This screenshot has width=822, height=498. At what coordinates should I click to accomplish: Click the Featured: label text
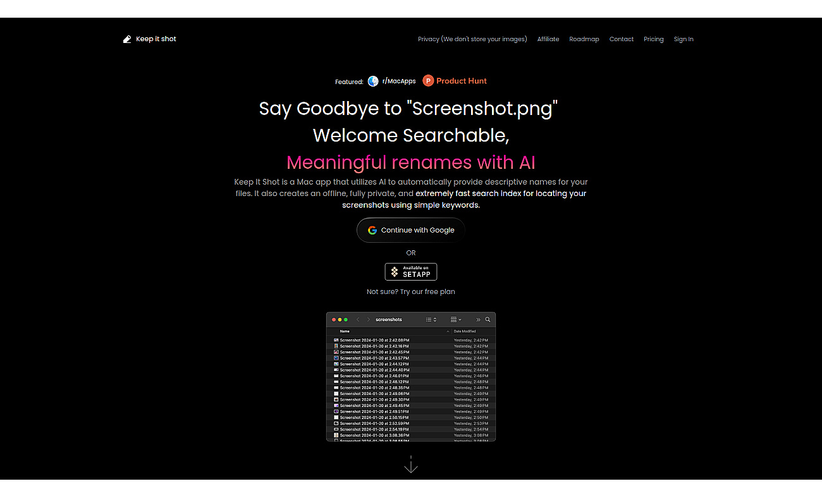point(349,82)
